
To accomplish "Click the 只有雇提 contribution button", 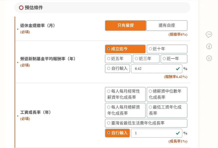I will point(125,25).
